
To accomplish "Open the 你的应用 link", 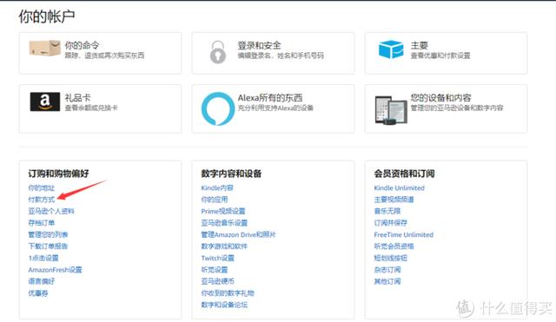I will [x=215, y=200].
